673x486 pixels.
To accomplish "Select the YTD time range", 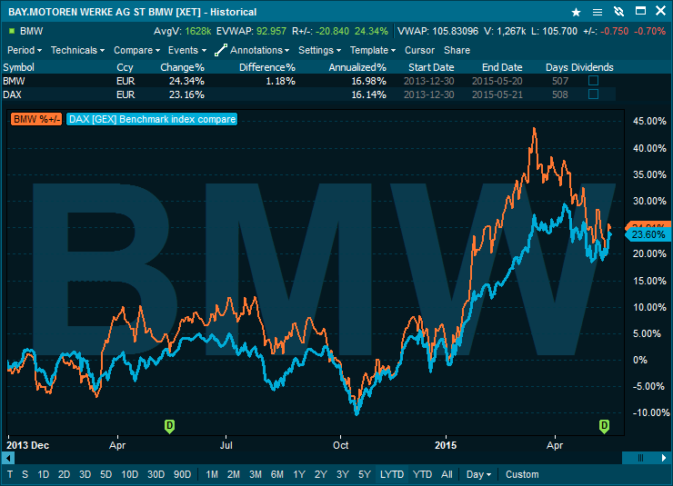I will point(422,474).
